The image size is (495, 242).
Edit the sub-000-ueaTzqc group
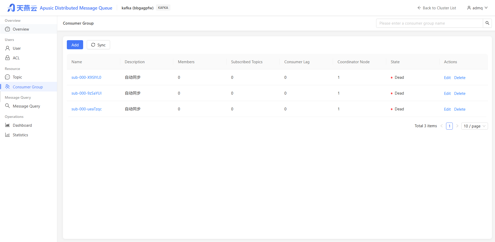[447, 109]
